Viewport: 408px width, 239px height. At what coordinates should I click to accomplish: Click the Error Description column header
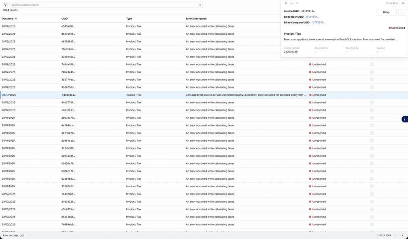(196, 19)
